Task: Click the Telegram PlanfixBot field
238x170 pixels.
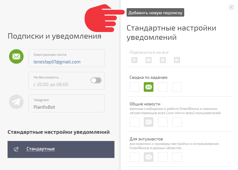Action: pos(66,103)
